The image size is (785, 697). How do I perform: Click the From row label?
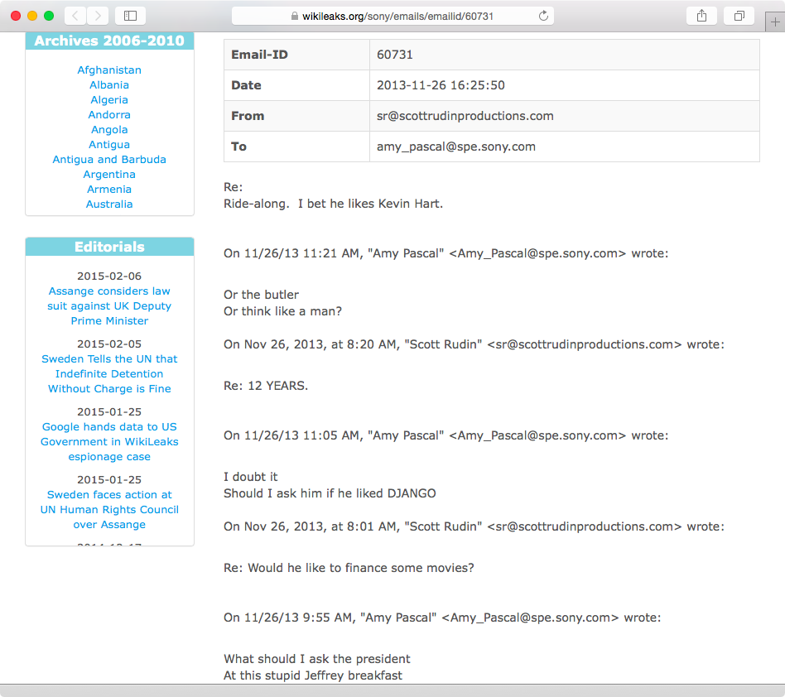248,116
